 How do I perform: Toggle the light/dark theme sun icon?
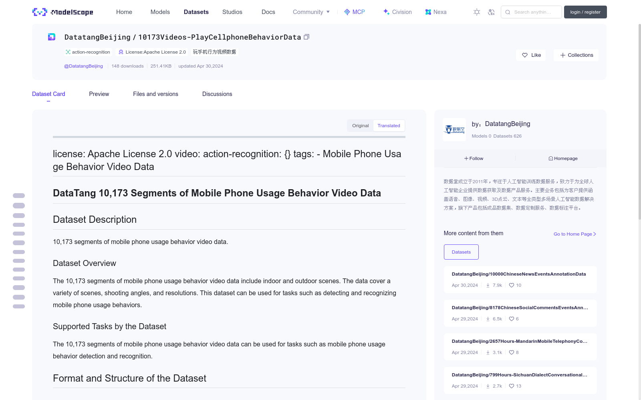click(x=477, y=12)
